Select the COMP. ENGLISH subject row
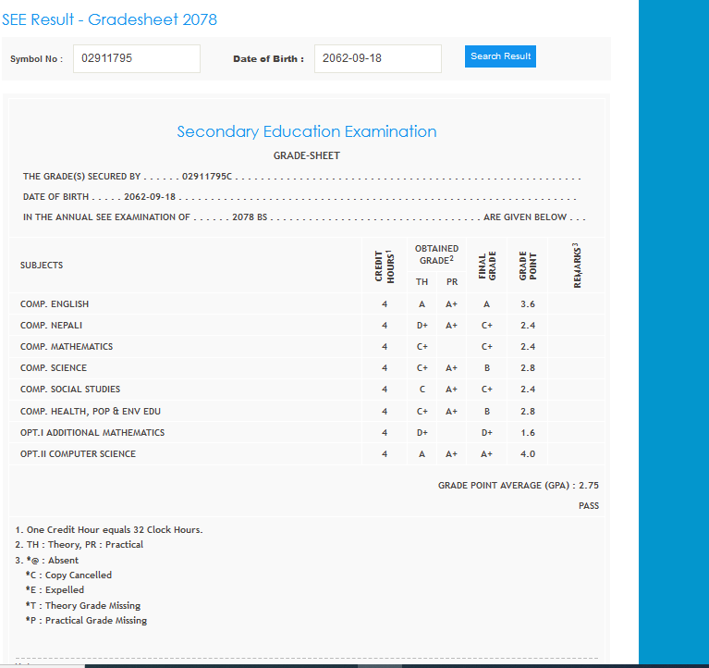The image size is (709, 668). click(x=55, y=304)
